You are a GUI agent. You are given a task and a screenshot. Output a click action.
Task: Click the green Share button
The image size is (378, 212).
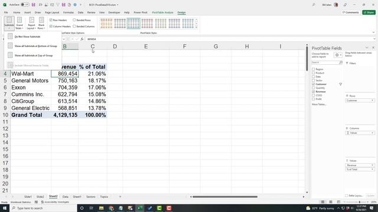(369, 12)
